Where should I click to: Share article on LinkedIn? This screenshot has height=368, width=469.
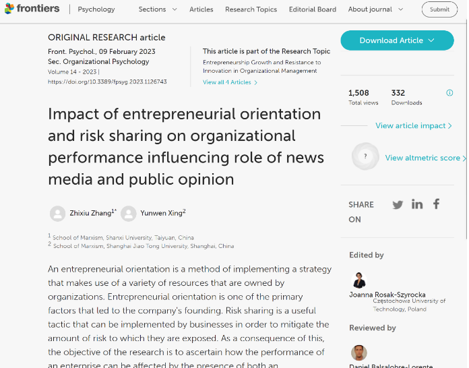point(417,204)
